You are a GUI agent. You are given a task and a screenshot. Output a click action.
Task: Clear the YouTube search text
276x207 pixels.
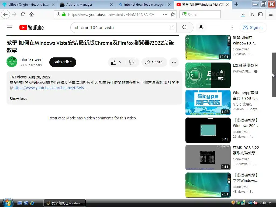point(172,27)
